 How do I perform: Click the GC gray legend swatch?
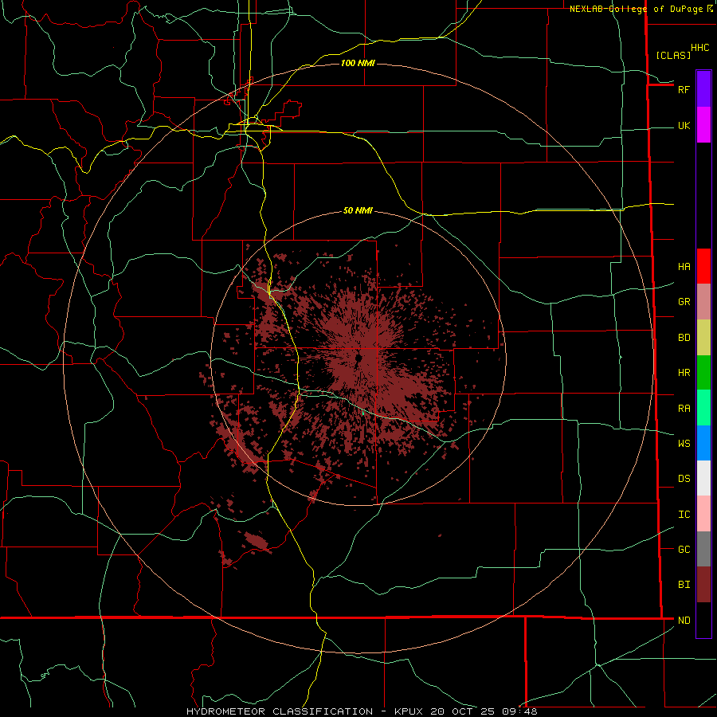pos(703,549)
